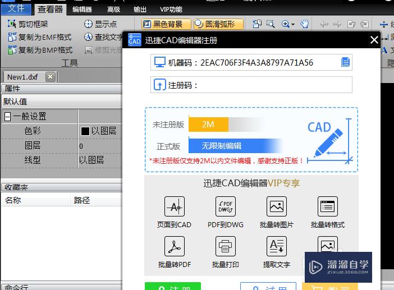The height and width of the screenshot is (290, 394).
Task: Click the rotate-right page toolbar icon
Action: pyautogui.click(x=365, y=24)
